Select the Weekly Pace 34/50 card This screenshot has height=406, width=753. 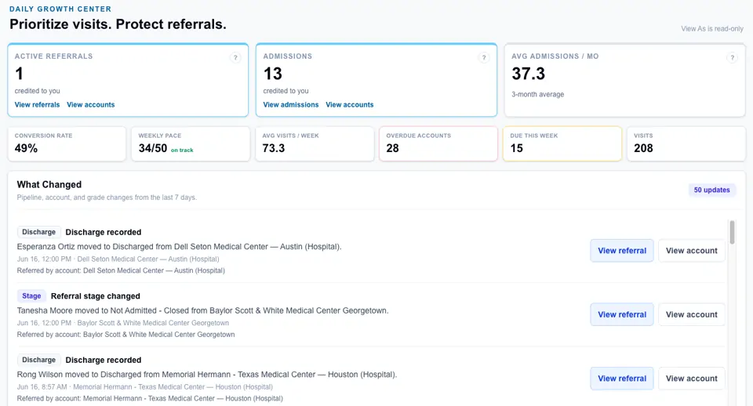coord(191,143)
